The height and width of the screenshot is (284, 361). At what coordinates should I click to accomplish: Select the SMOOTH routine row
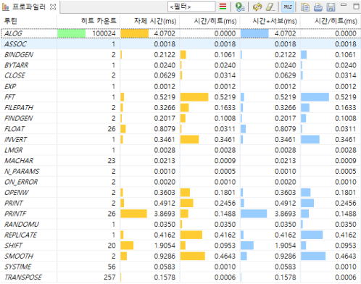[x=180, y=256]
